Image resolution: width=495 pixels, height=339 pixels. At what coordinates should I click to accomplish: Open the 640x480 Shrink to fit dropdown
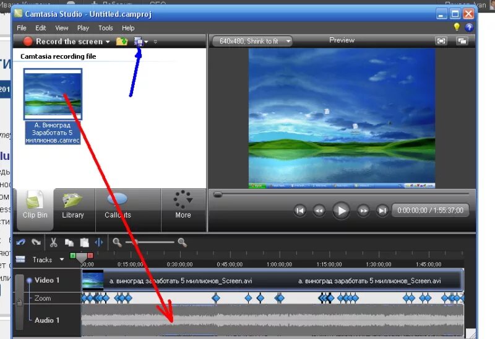click(252, 41)
